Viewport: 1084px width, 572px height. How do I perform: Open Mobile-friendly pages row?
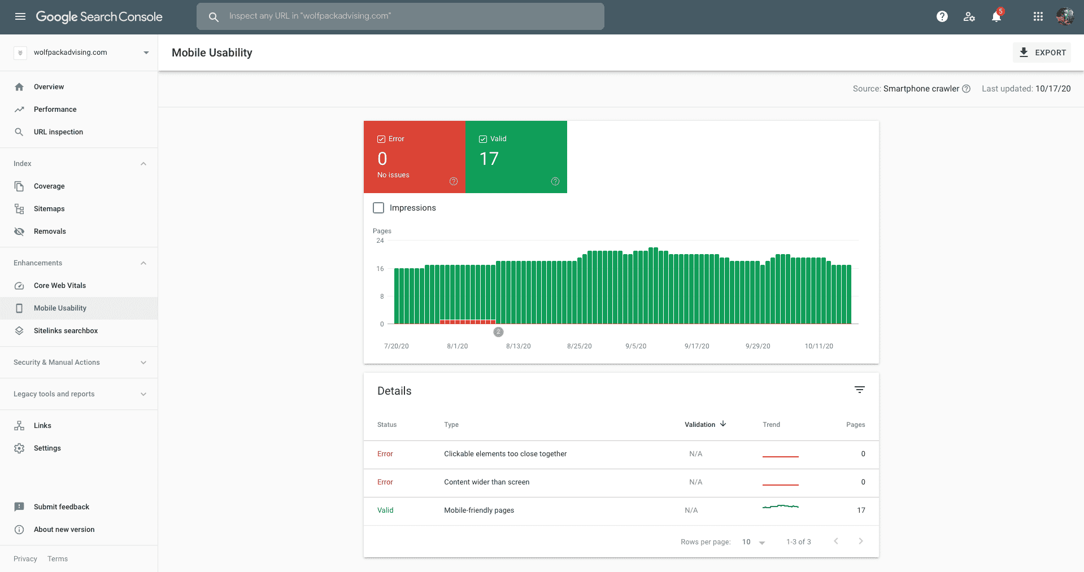tap(621, 511)
